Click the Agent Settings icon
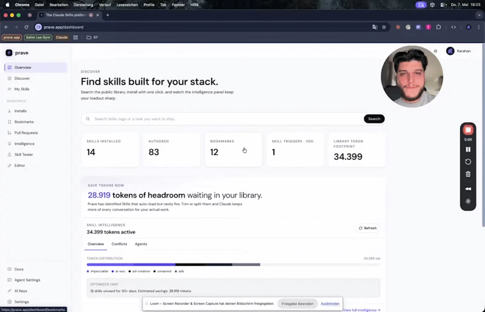 (9, 280)
